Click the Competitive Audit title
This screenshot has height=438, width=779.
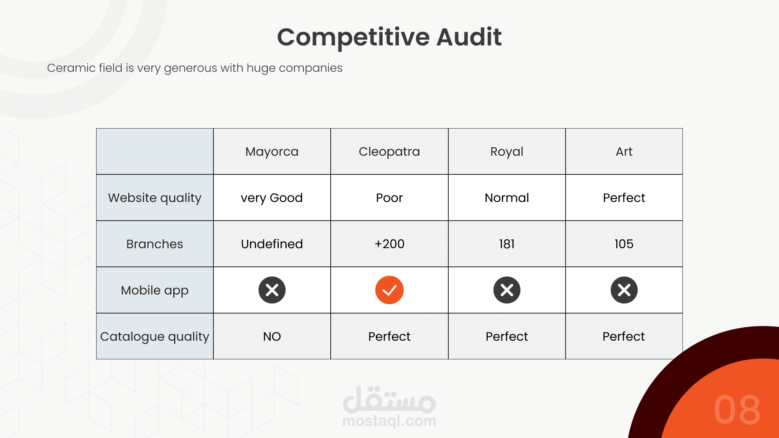click(x=389, y=37)
